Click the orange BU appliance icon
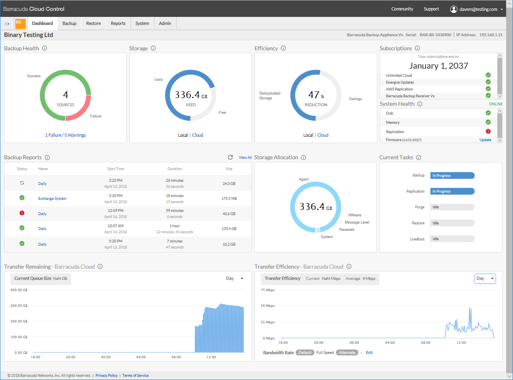The width and height of the screenshot is (513, 380). click(20, 23)
